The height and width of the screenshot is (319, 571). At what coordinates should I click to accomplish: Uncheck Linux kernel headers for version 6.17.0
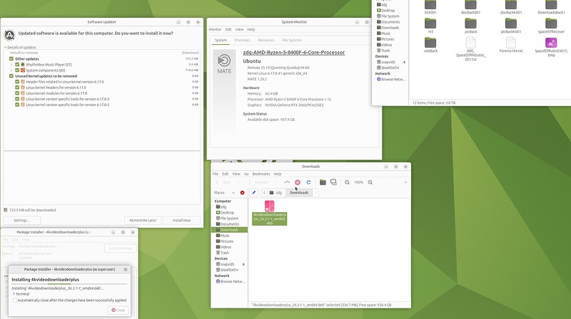point(17,87)
